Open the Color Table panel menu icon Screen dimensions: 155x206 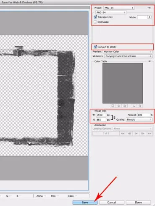click(x=149, y=61)
